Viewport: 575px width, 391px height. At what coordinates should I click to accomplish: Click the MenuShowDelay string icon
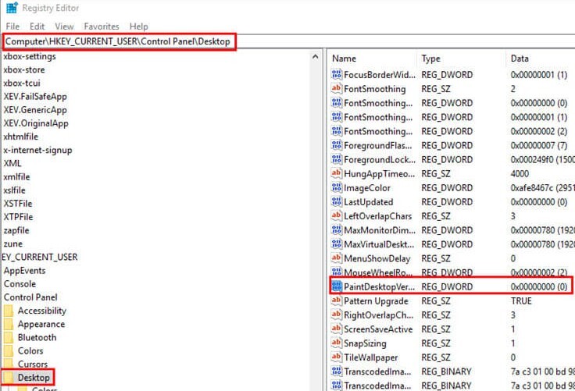[x=336, y=258]
